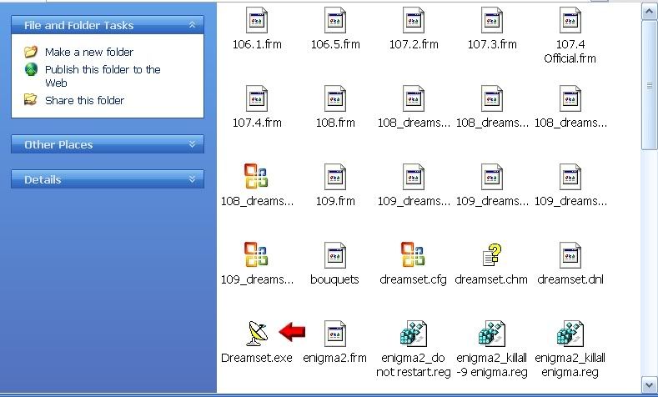Select the 106.5.frm file icon

(335, 20)
